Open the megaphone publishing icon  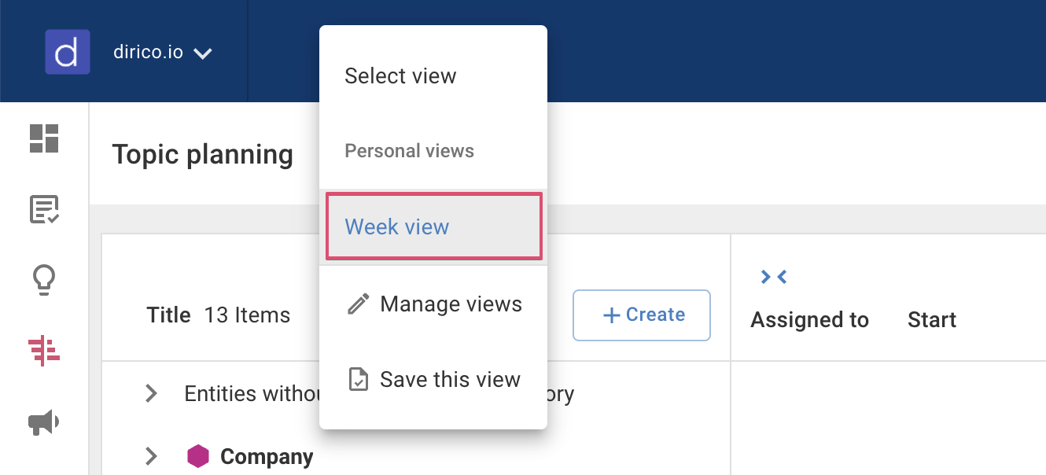click(x=43, y=422)
